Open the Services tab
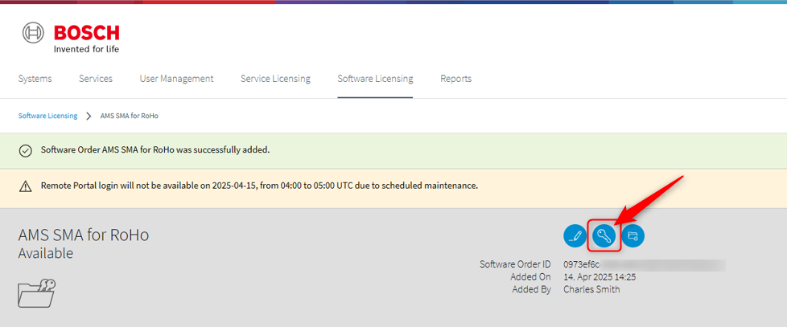This screenshot has height=327, width=787. coord(96,79)
